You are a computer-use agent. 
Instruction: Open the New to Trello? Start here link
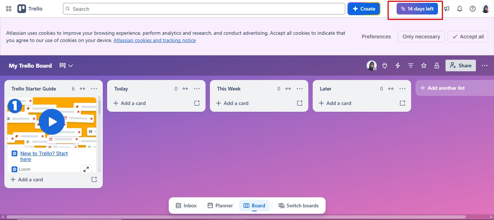(44, 156)
